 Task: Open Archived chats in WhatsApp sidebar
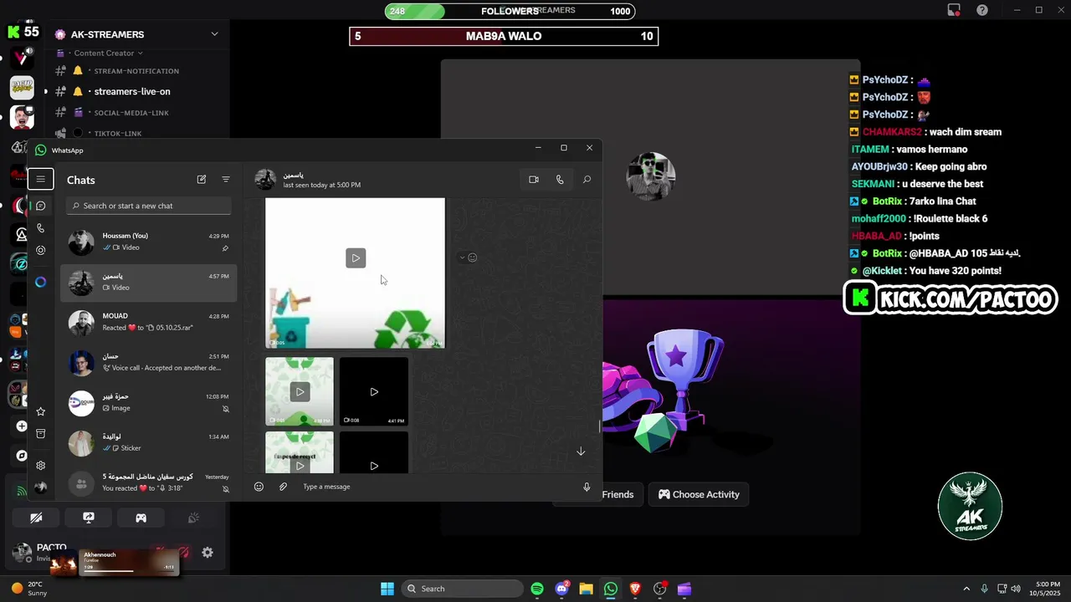pos(40,434)
